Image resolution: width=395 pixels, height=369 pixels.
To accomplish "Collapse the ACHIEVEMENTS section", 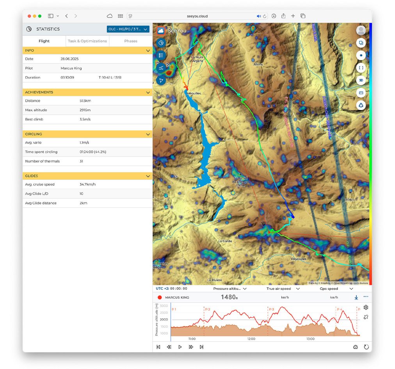I will 148,93.
